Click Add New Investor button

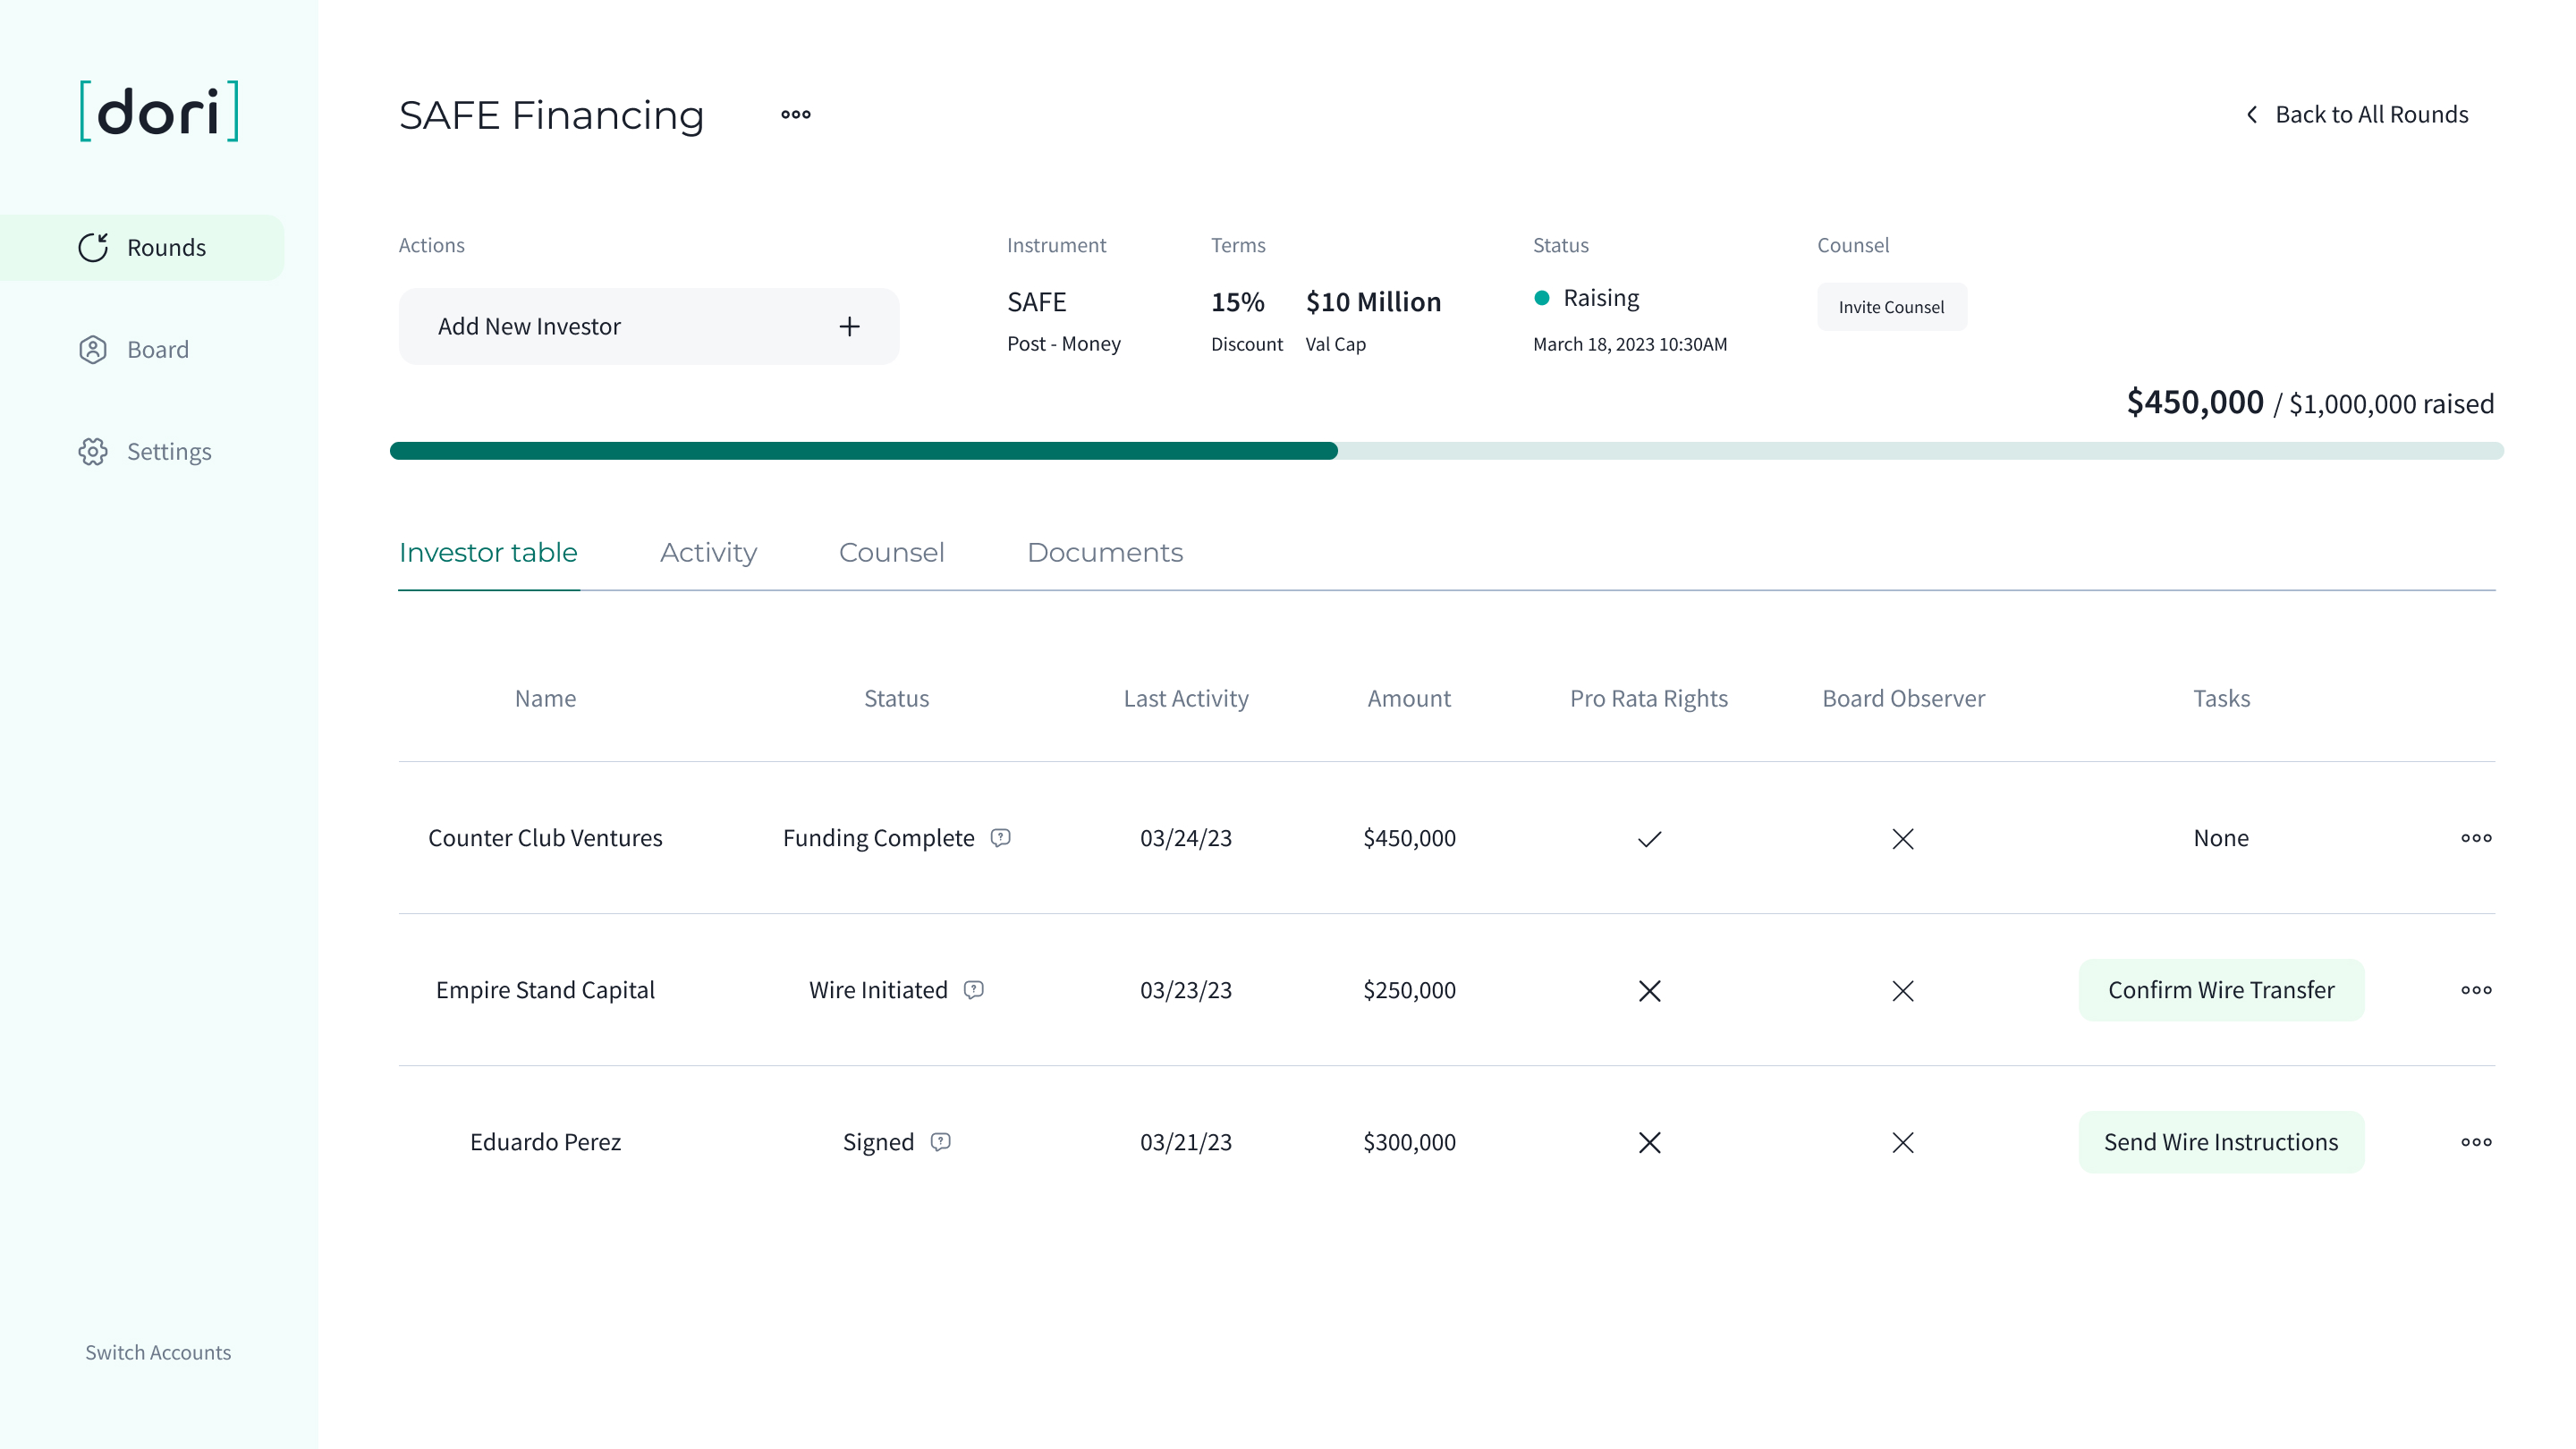pos(649,326)
